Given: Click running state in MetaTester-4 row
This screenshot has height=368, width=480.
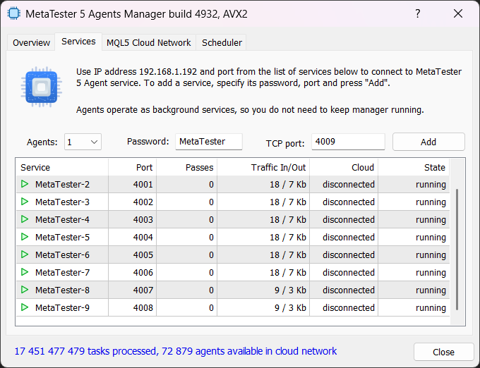Looking at the screenshot, I should (431, 219).
